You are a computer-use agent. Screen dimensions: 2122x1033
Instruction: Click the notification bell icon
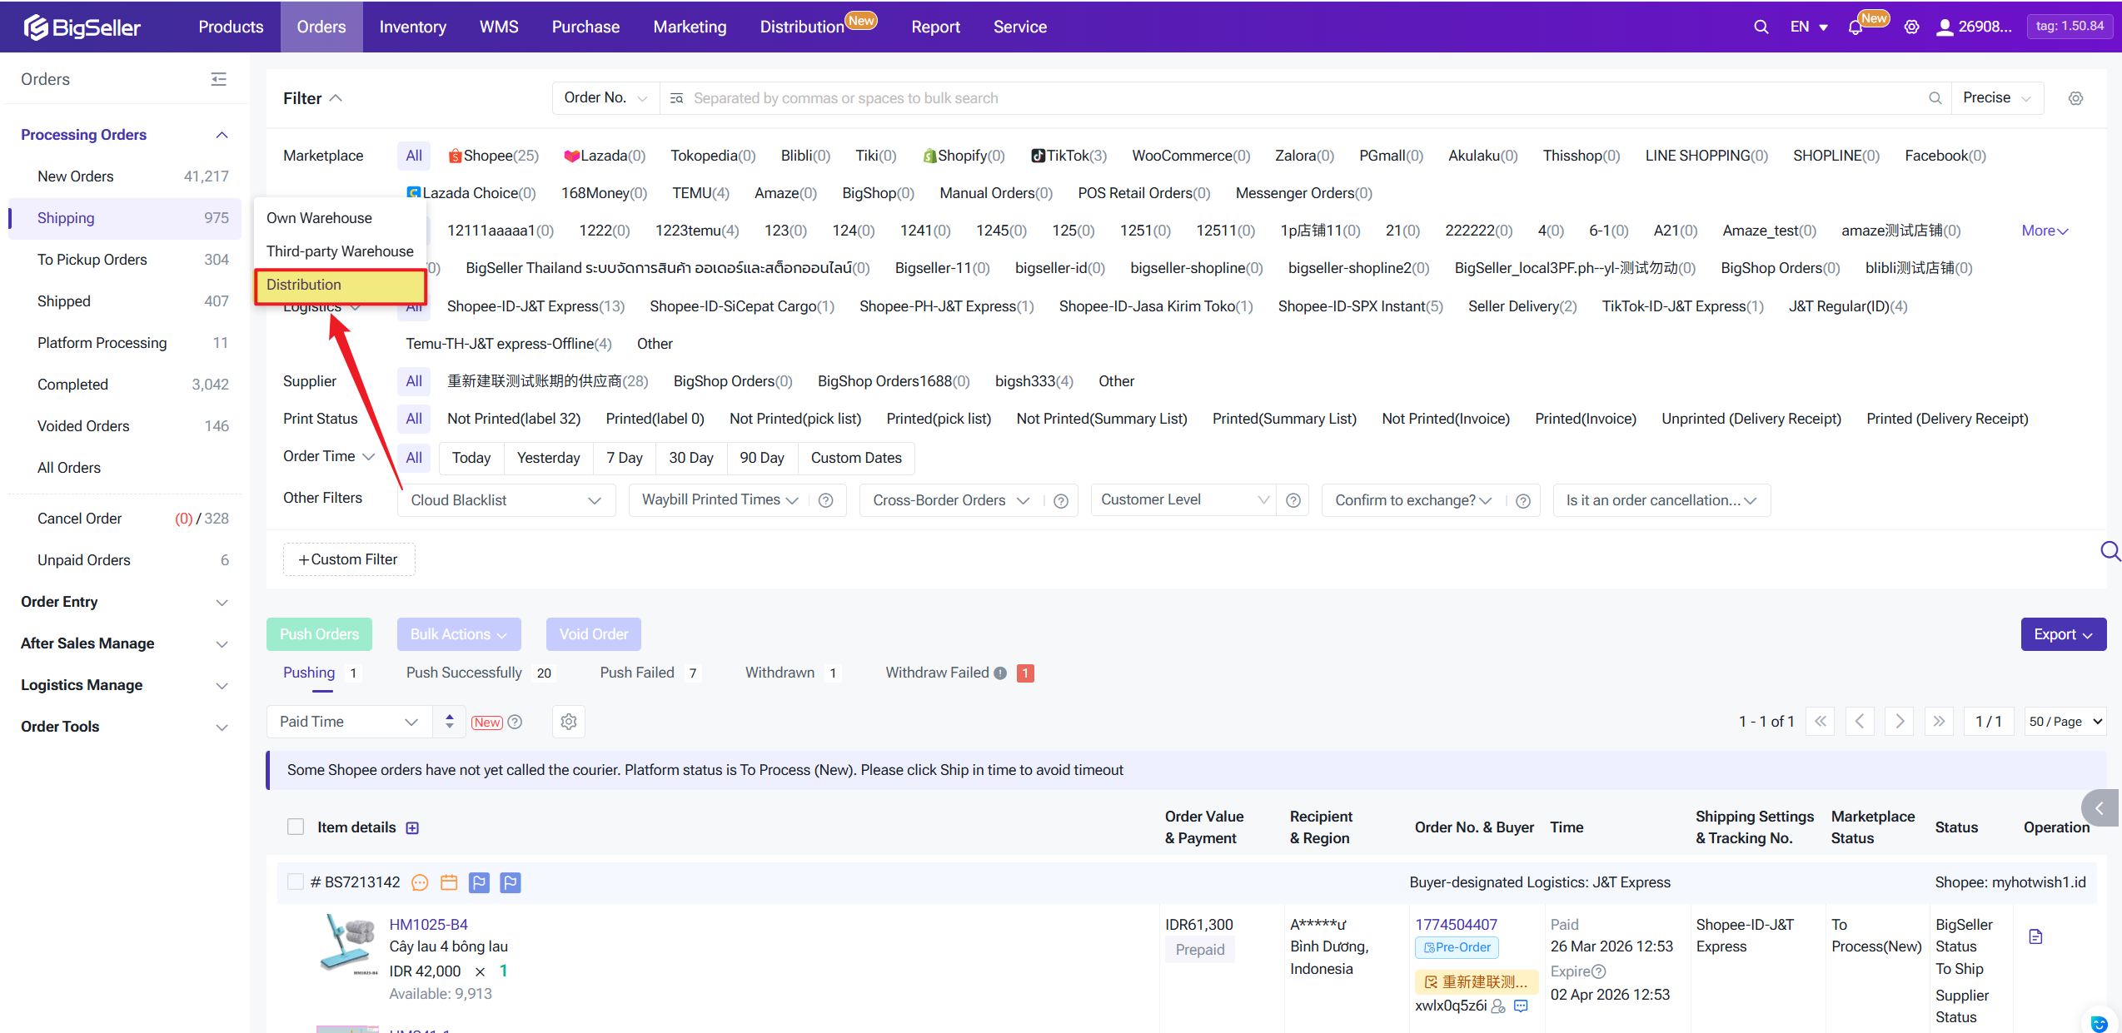[1855, 27]
